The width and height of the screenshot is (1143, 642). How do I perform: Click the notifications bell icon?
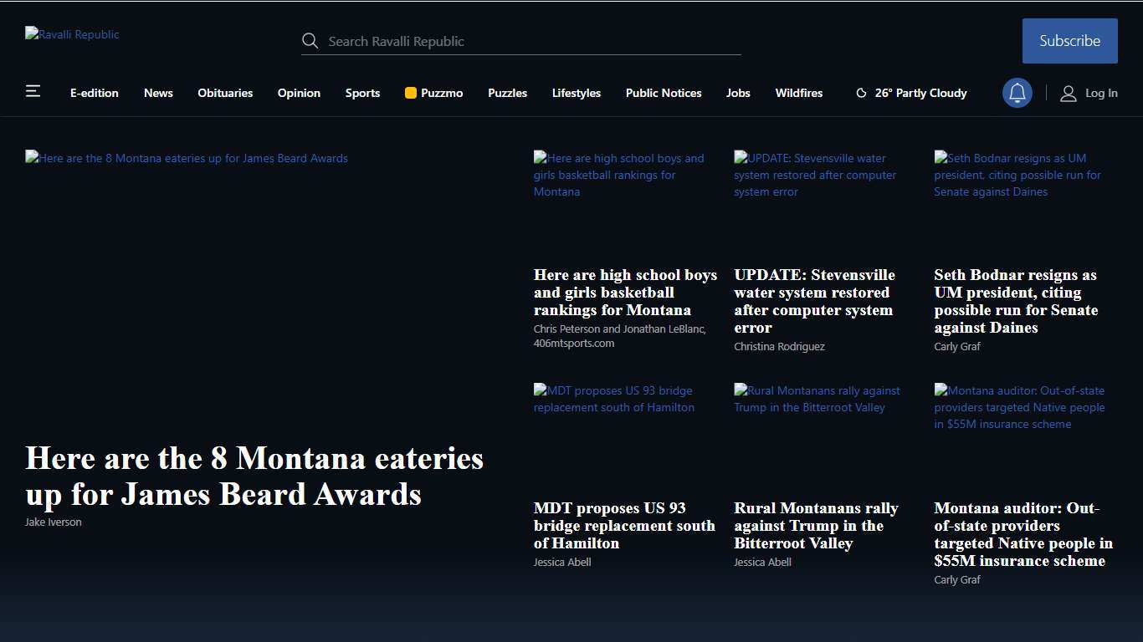pyautogui.click(x=1017, y=93)
